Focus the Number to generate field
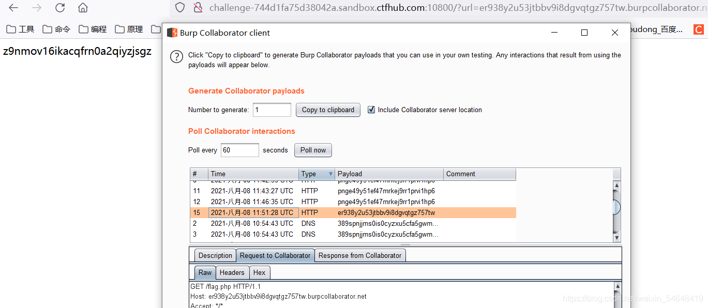 pos(272,110)
